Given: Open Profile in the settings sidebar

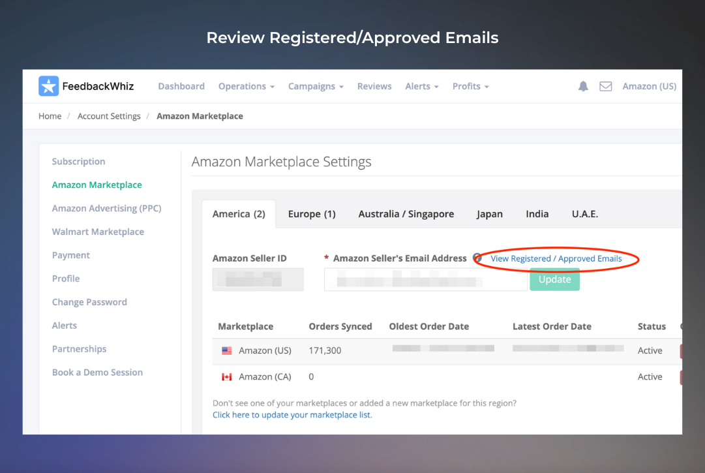Looking at the screenshot, I should click(66, 279).
